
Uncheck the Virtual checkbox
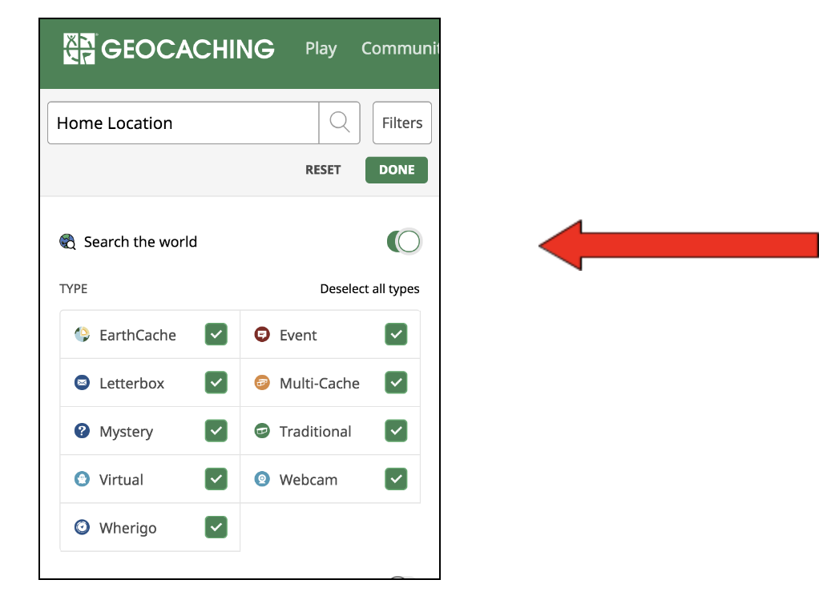click(x=216, y=479)
